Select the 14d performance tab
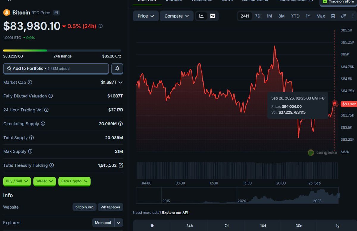Screen dimensions: 357x231 tap(263, 226)
